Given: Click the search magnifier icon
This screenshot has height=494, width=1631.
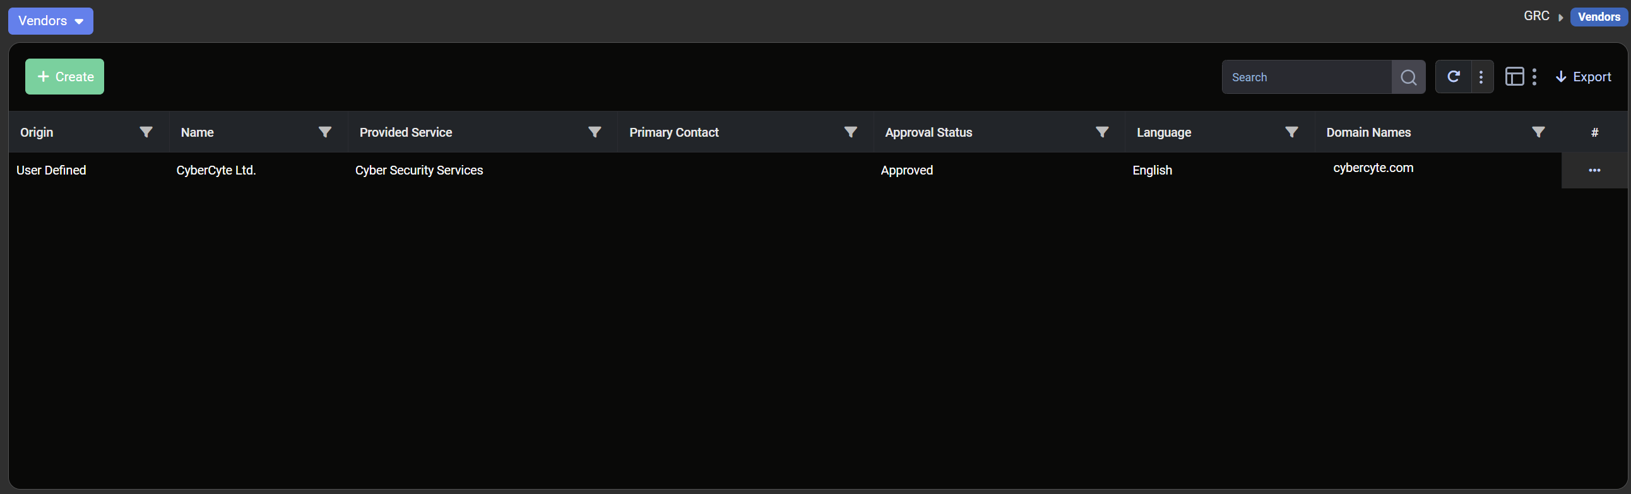Looking at the screenshot, I should (1408, 77).
